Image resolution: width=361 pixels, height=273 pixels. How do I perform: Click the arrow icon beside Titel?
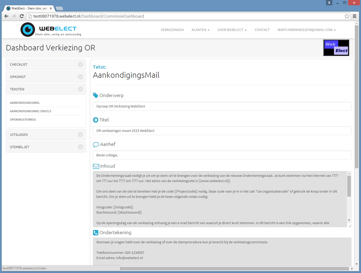click(95, 120)
